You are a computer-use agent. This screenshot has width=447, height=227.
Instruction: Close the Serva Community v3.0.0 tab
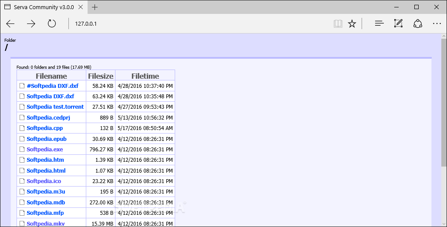click(81, 7)
